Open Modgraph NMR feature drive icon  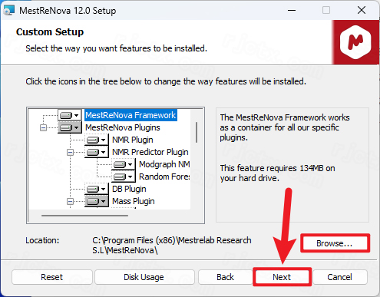(123, 164)
